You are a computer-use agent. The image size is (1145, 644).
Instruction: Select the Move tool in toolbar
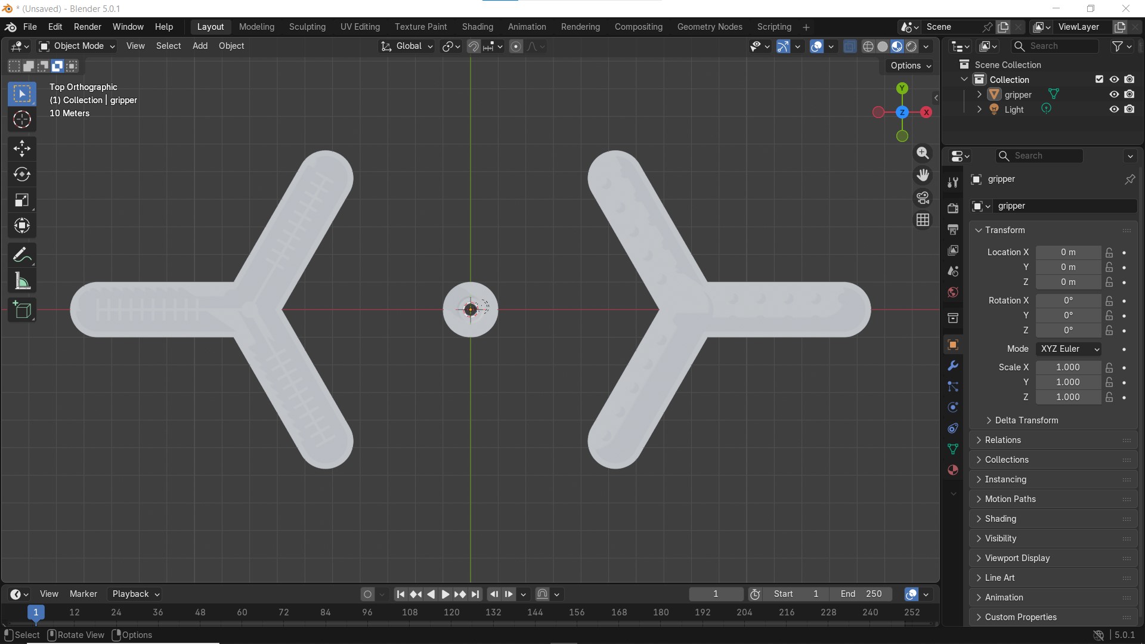(x=22, y=148)
